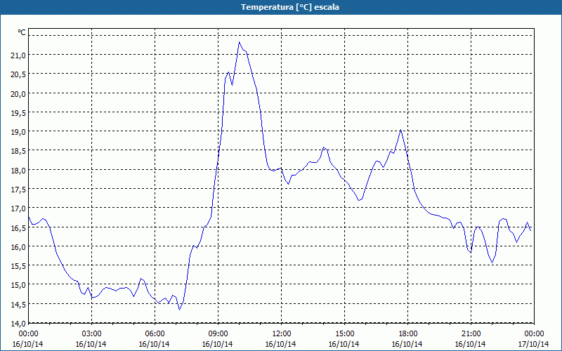Pick the 19,0 temperature axis label

pyautogui.click(x=19, y=131)
